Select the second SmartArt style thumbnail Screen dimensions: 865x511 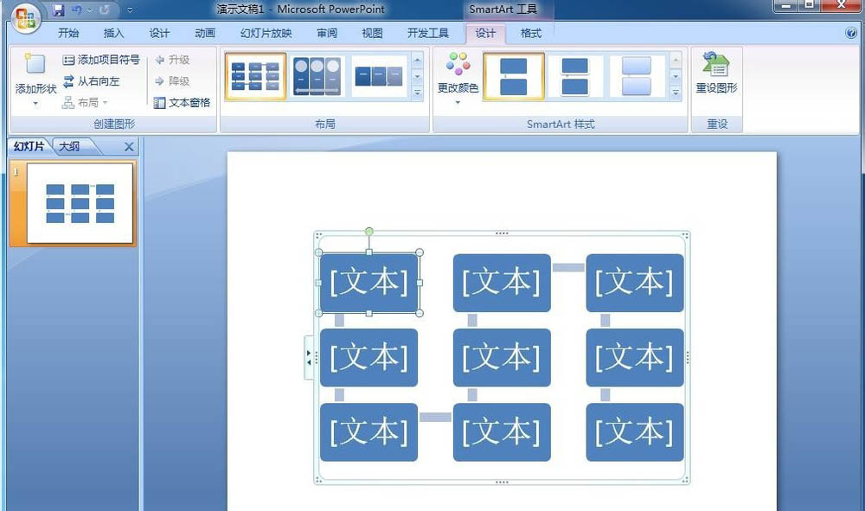575,76
